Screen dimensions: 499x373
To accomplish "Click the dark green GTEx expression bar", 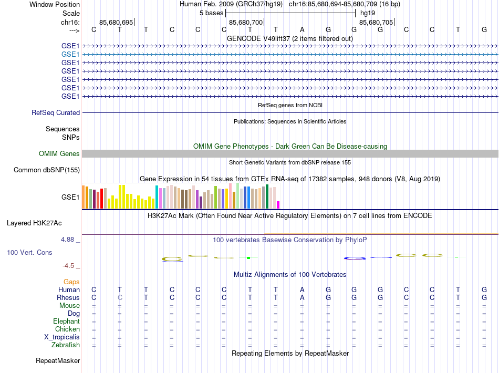I will (x=267, y=196).
